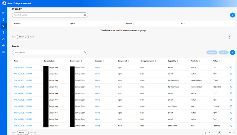Viewport: 237px width, 135px height.
Task: Copy the hardwareFault "clear" event row
Action: (x=231, y=80)
